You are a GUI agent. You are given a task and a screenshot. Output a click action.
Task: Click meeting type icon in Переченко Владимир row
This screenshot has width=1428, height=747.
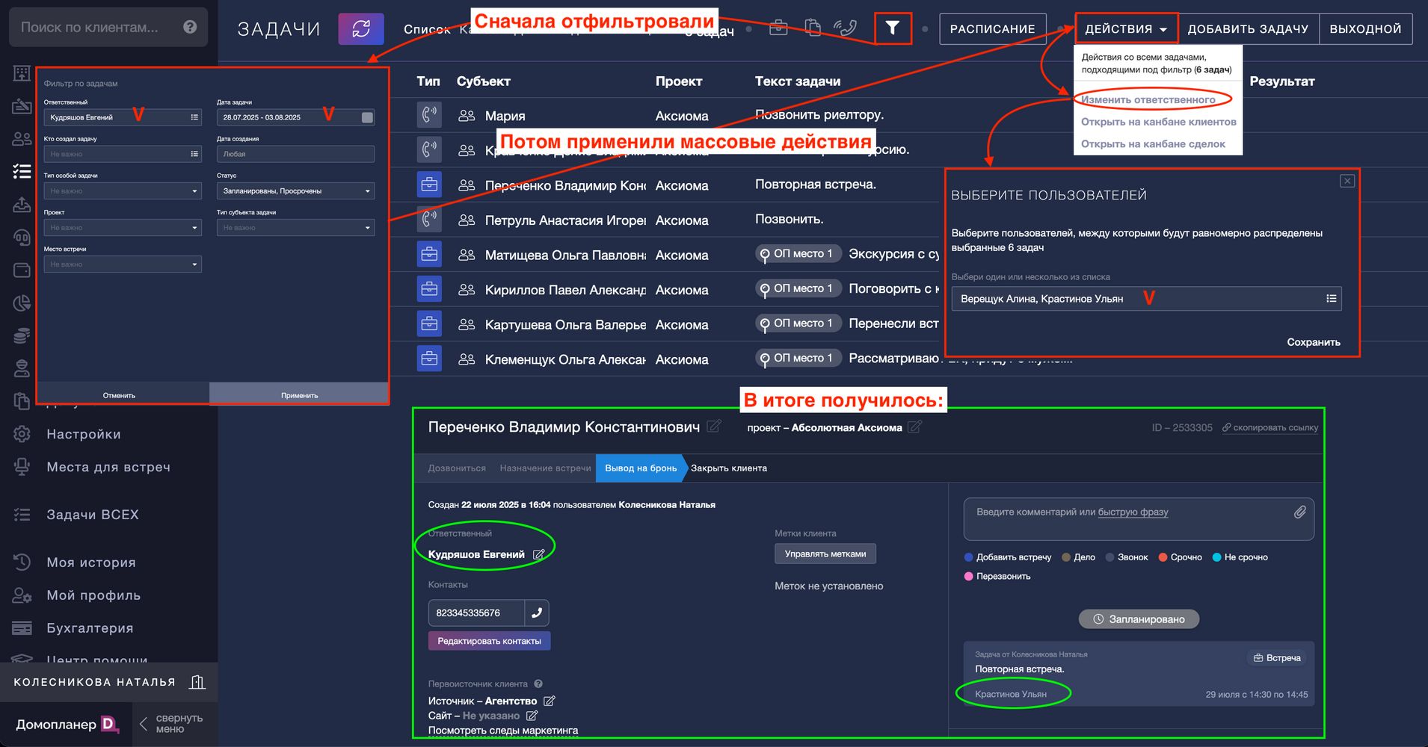point(429,185)
